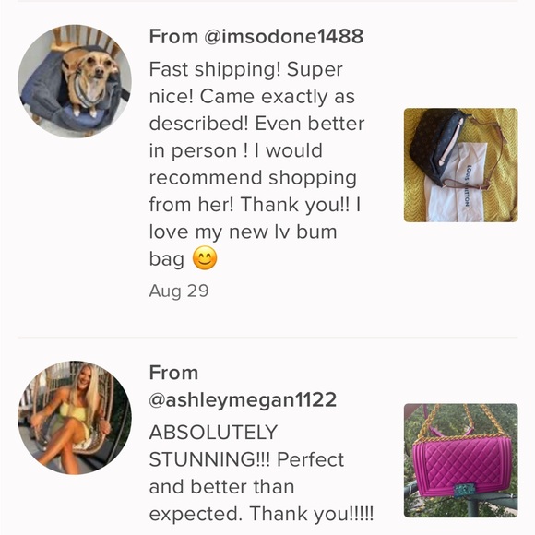
Task: Select the "Fast shipping! Super" review line
Action: click(x=245, y=69)
